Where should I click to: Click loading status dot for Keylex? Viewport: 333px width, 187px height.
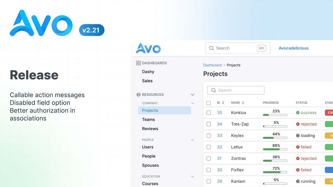298,136
